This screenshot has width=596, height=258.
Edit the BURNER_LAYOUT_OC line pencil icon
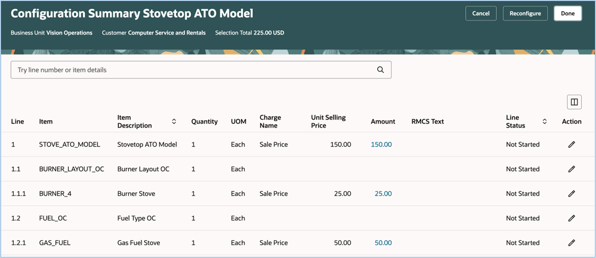pyautogui.click(x=572, y=169)
